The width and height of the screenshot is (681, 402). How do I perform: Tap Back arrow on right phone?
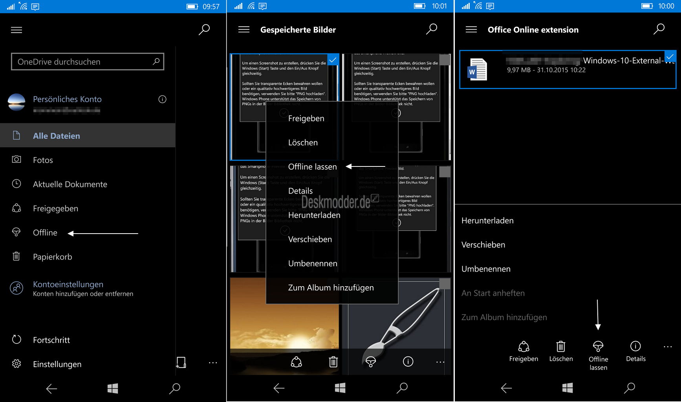pos(507,389)
